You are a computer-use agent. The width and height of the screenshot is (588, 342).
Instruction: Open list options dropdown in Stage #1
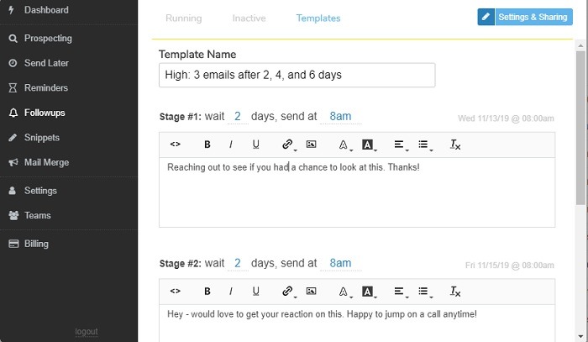pos(425,145)
